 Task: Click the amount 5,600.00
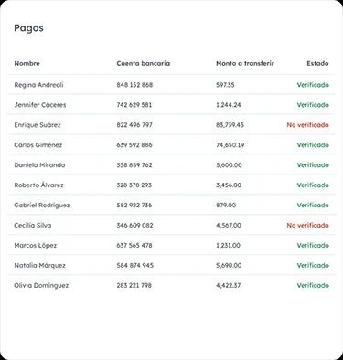[x=229, y=165]
